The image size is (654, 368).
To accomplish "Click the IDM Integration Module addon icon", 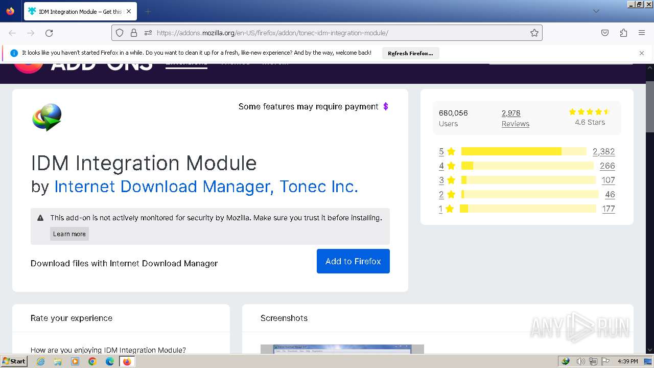I will [47, 117].
